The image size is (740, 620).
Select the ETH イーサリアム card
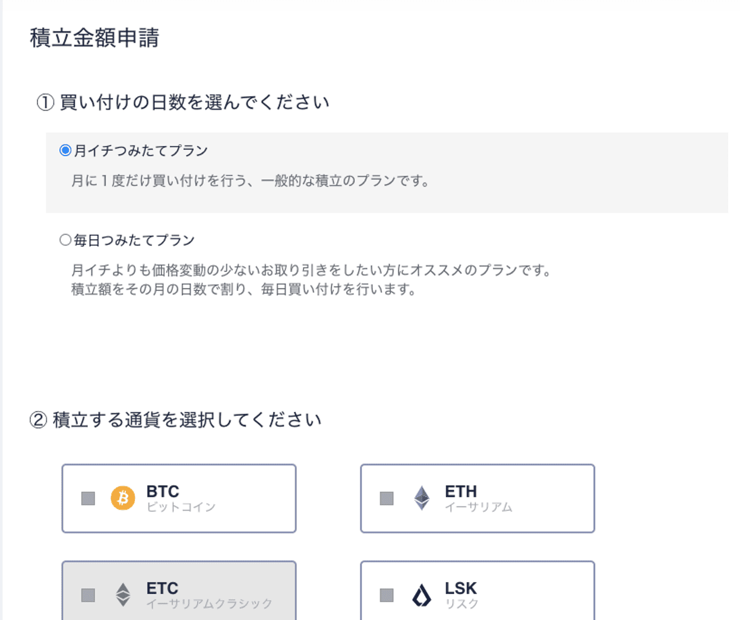coord(477,498)
